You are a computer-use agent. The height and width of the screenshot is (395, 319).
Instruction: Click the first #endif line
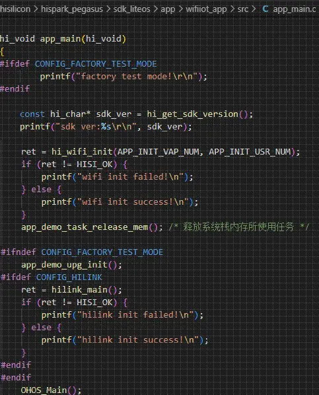tap(15, 89)
